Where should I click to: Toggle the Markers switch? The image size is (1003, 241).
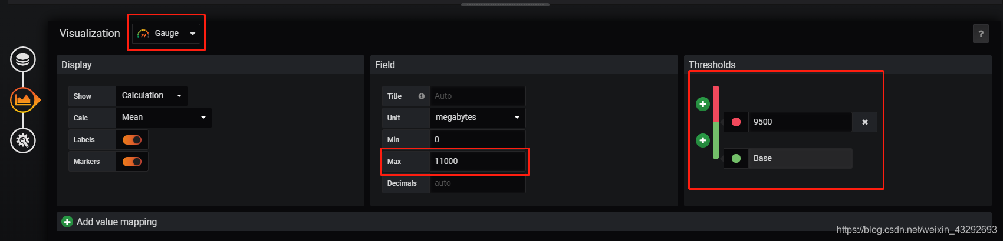132,162
